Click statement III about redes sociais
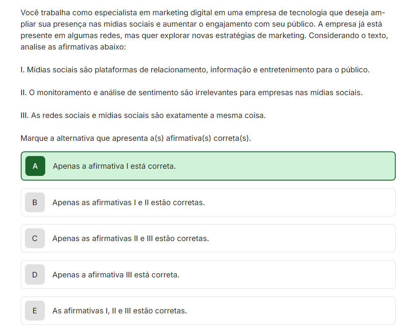This screenshot has height=329, width=416. click(143, 115)
